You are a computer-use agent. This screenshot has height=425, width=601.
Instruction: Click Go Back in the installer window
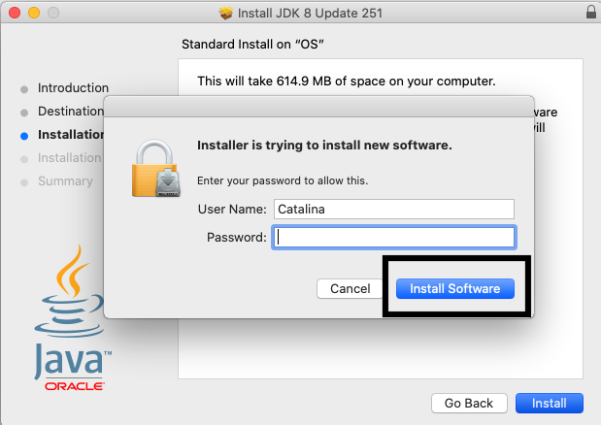[469, 404]
